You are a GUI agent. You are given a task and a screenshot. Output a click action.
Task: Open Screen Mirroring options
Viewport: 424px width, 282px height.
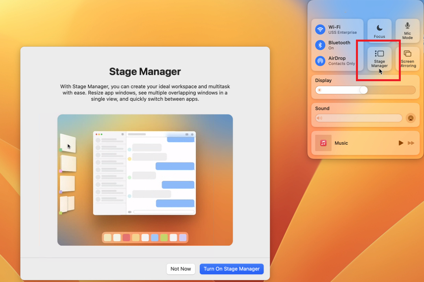[407, 59]
